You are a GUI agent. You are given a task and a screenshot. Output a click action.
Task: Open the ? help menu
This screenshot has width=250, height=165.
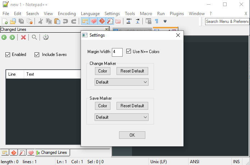tap(211, 14)
